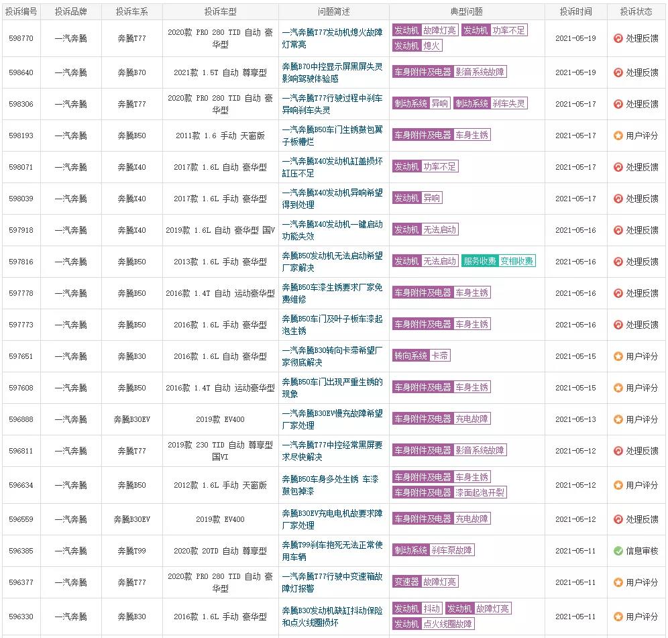
Task: Click user rating icon in row 597651
Action: point(618,356)
